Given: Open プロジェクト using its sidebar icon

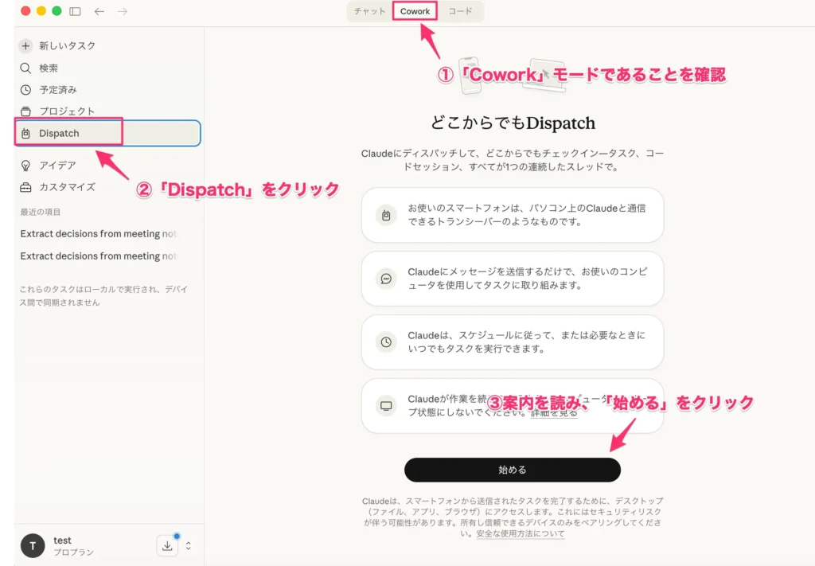Looking at the screenshot, I should click(26, 111).
